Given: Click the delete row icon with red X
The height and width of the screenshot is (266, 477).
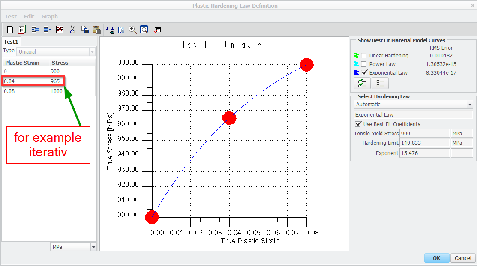Looking at the screenshot, I should (x=60, y=30).
